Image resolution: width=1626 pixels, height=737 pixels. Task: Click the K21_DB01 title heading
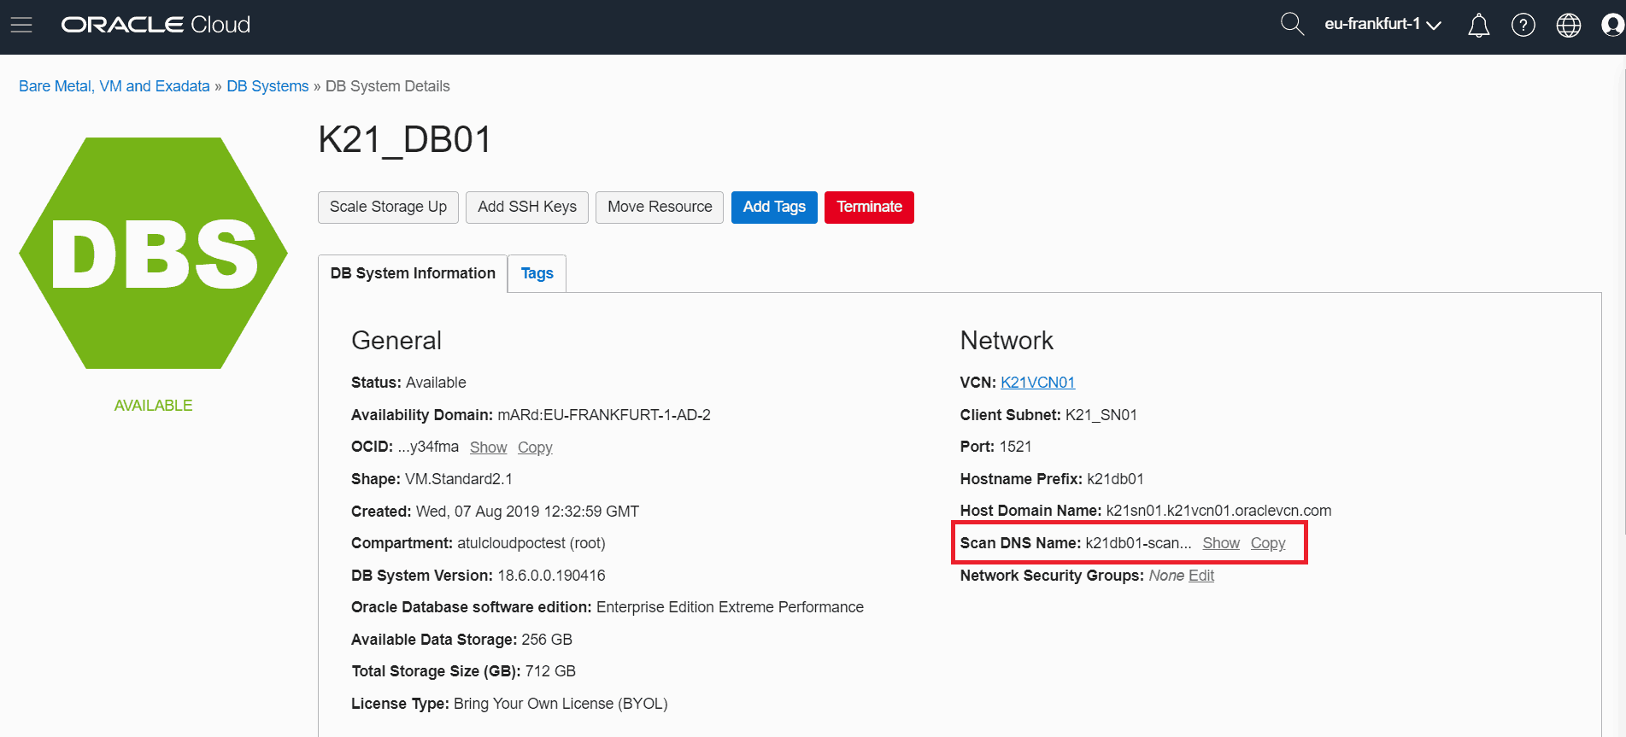[x=405, y=140]
